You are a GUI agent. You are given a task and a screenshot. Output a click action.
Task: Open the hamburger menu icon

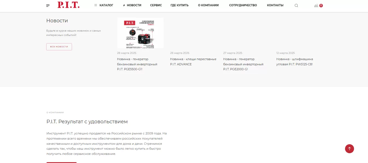click(48, 5)
